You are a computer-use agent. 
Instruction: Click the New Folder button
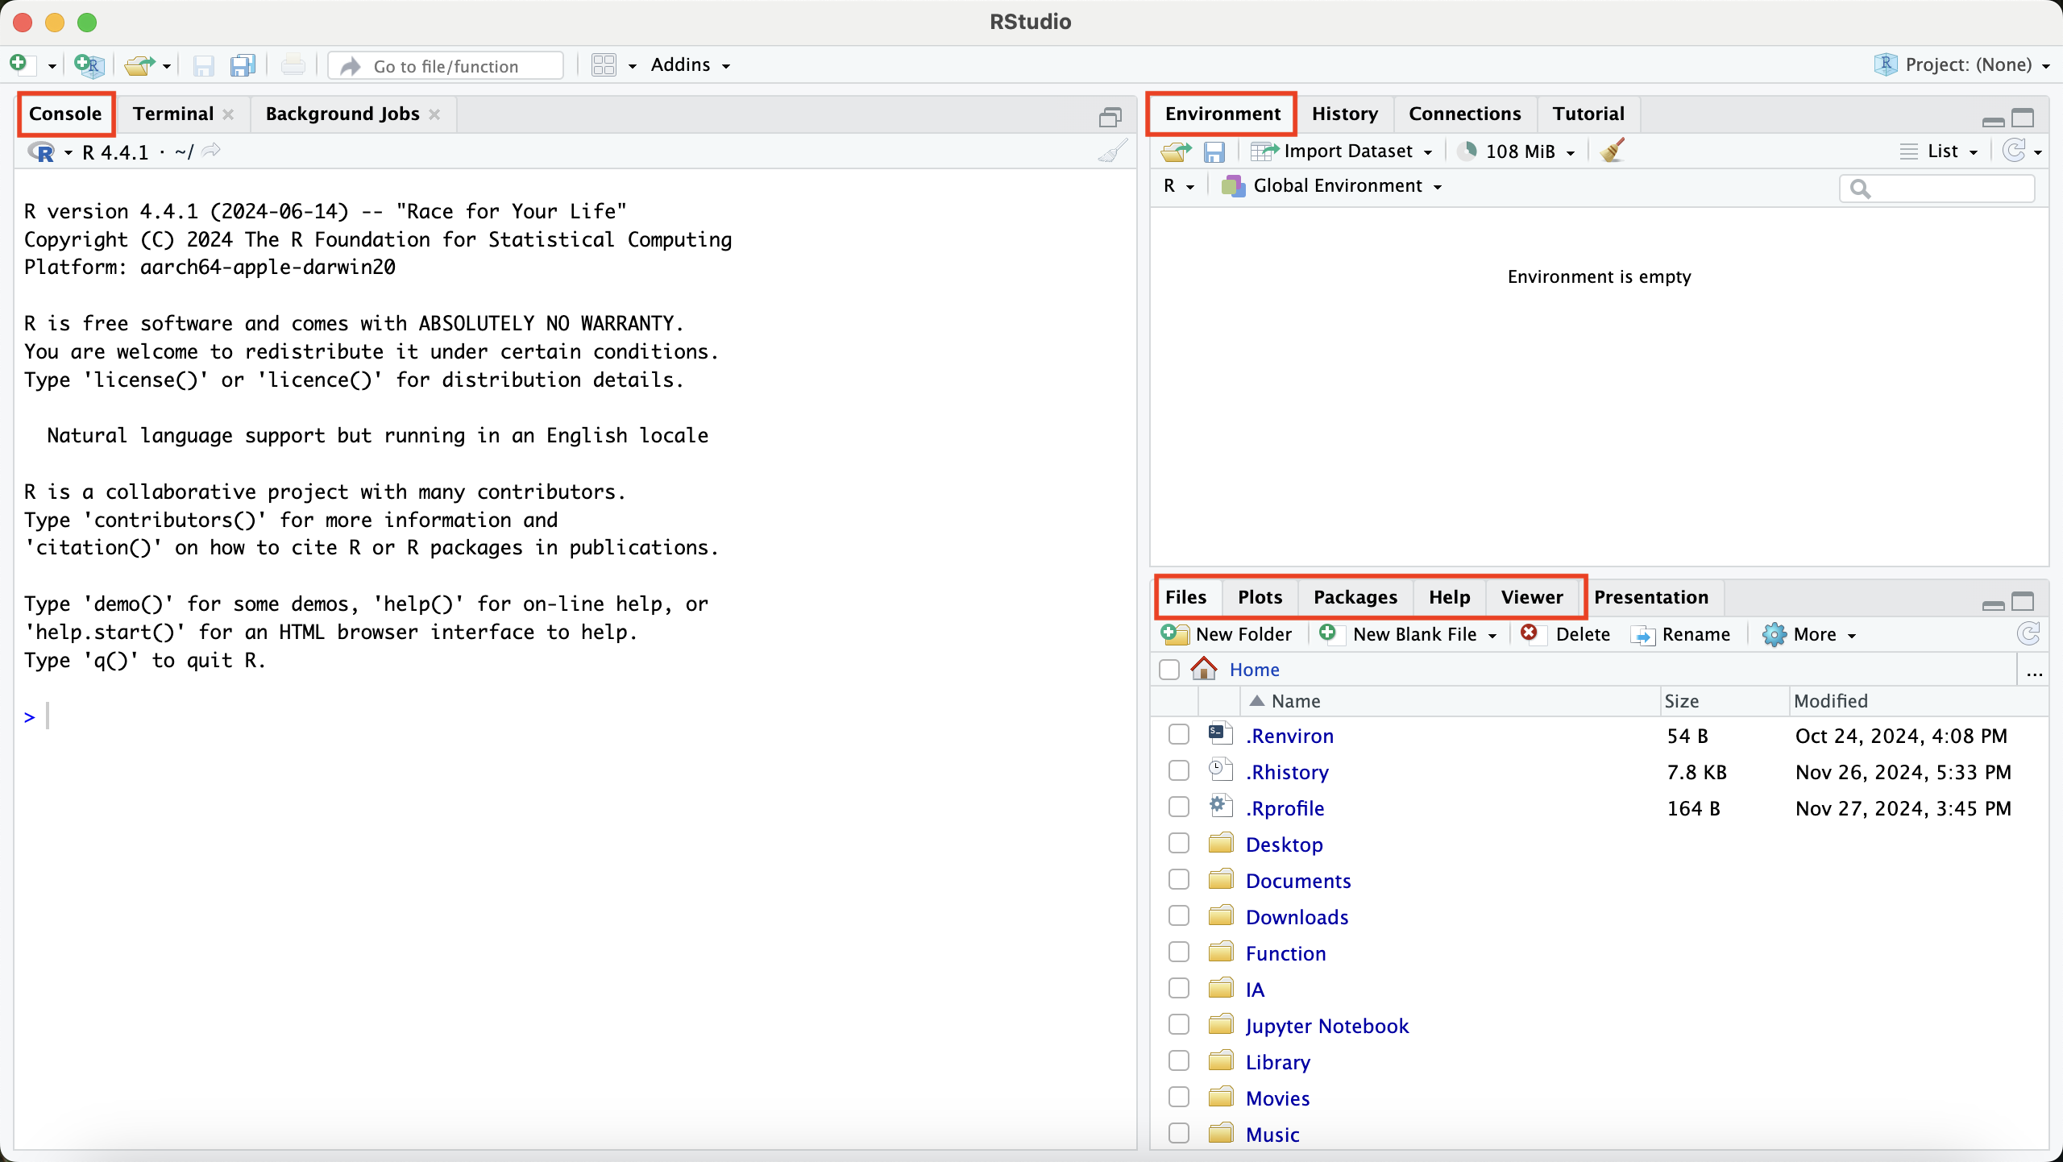(1226, 634)
